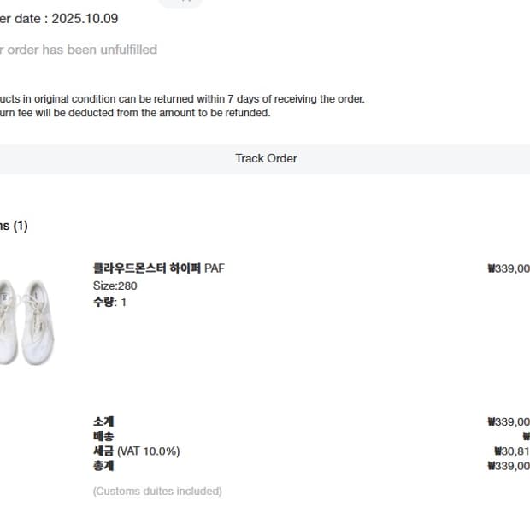
Task: Click the shipping amount next to 배송
Action: coord(525,436)
